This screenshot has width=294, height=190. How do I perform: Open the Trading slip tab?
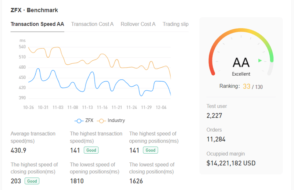pos(176,24)
